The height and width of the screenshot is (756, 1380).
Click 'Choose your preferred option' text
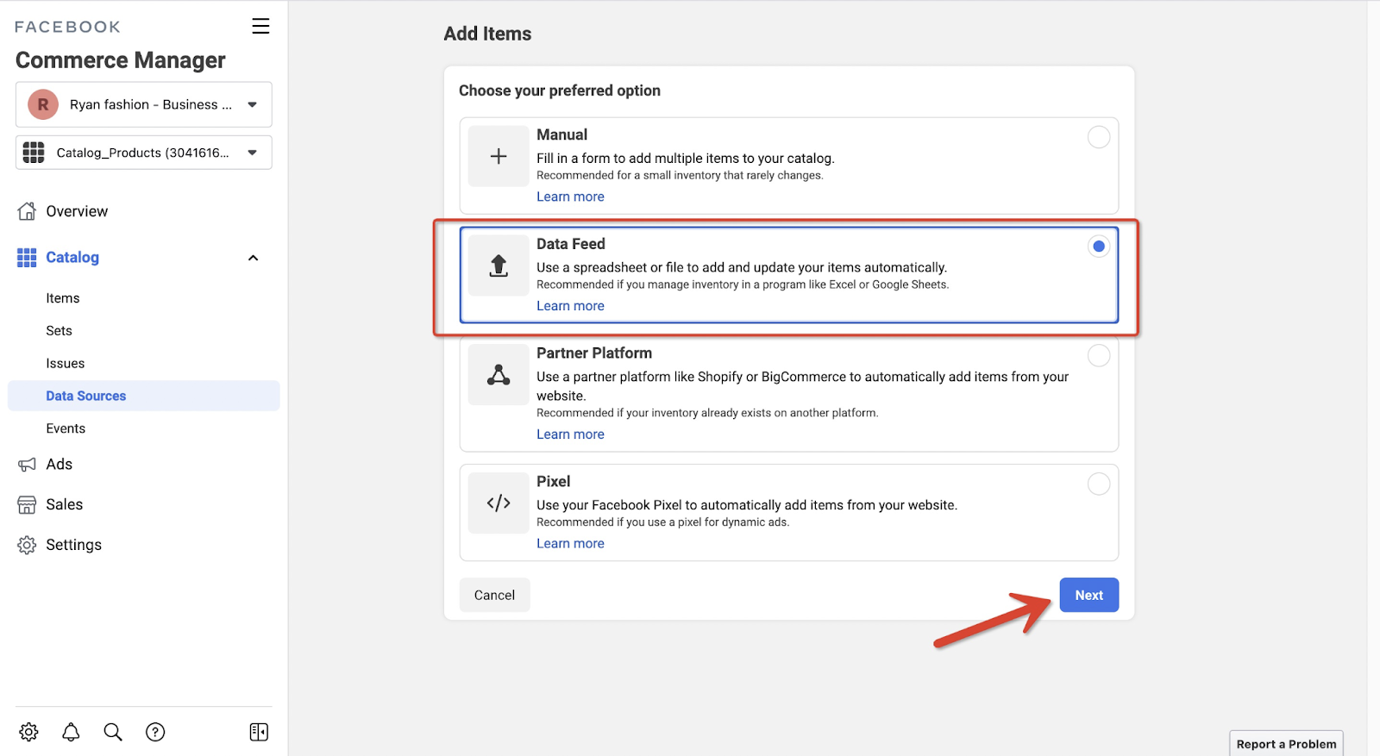560,91
